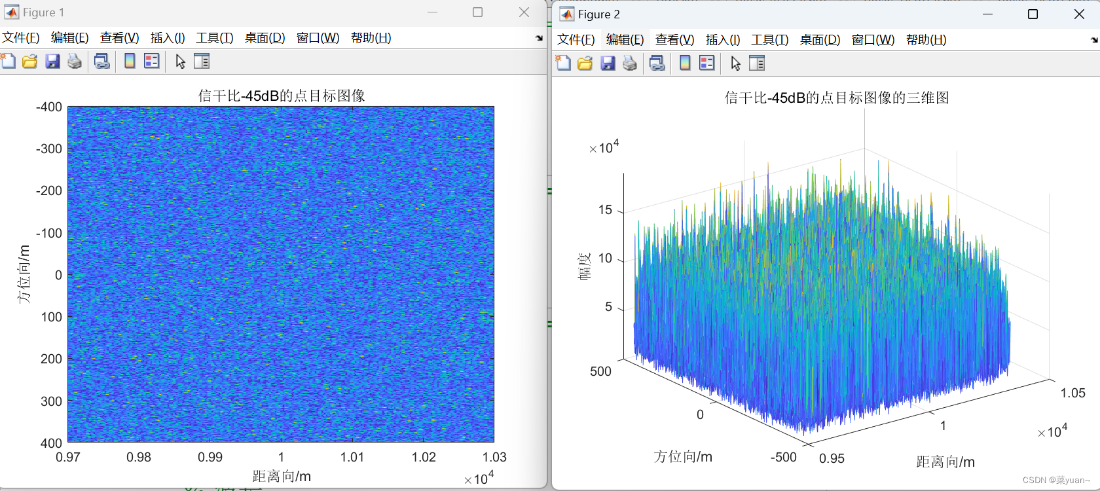Print figure icon in Figure 2 toolbar
This screenshot has height=491, width=1100.
pos(630,64)
